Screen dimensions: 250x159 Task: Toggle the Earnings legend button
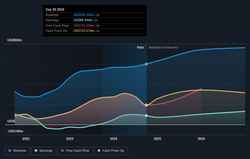point(44,151)
